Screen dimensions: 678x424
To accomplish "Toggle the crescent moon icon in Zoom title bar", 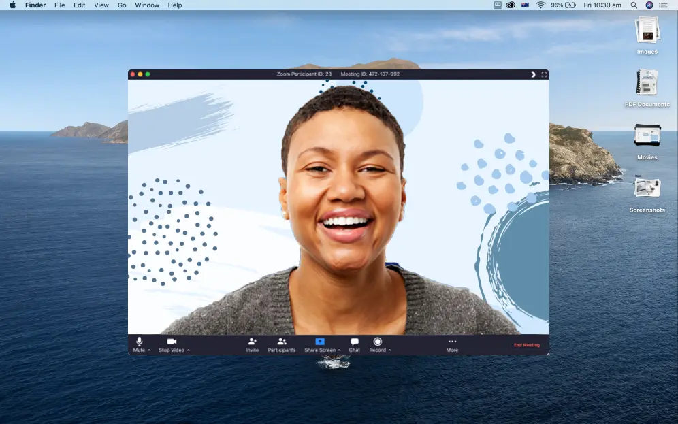I will 533,74.
